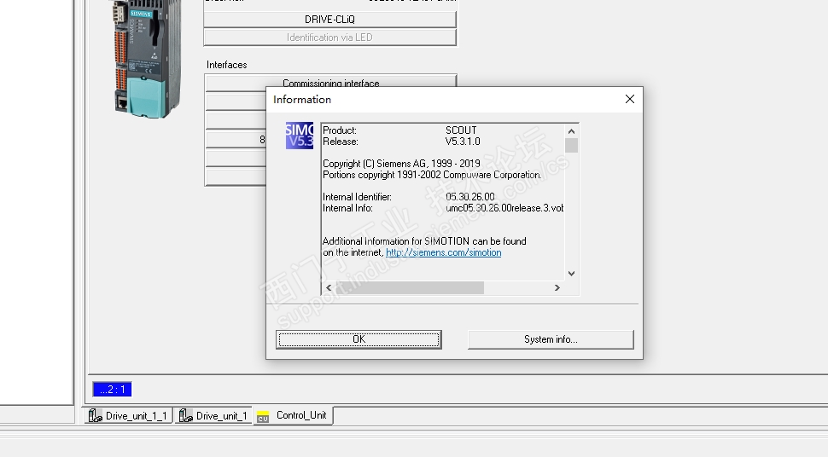Viewport: 828px width, 457px height.
Task: Close the Information dialog
Action: pyautogui.click(x=629, y=99)
